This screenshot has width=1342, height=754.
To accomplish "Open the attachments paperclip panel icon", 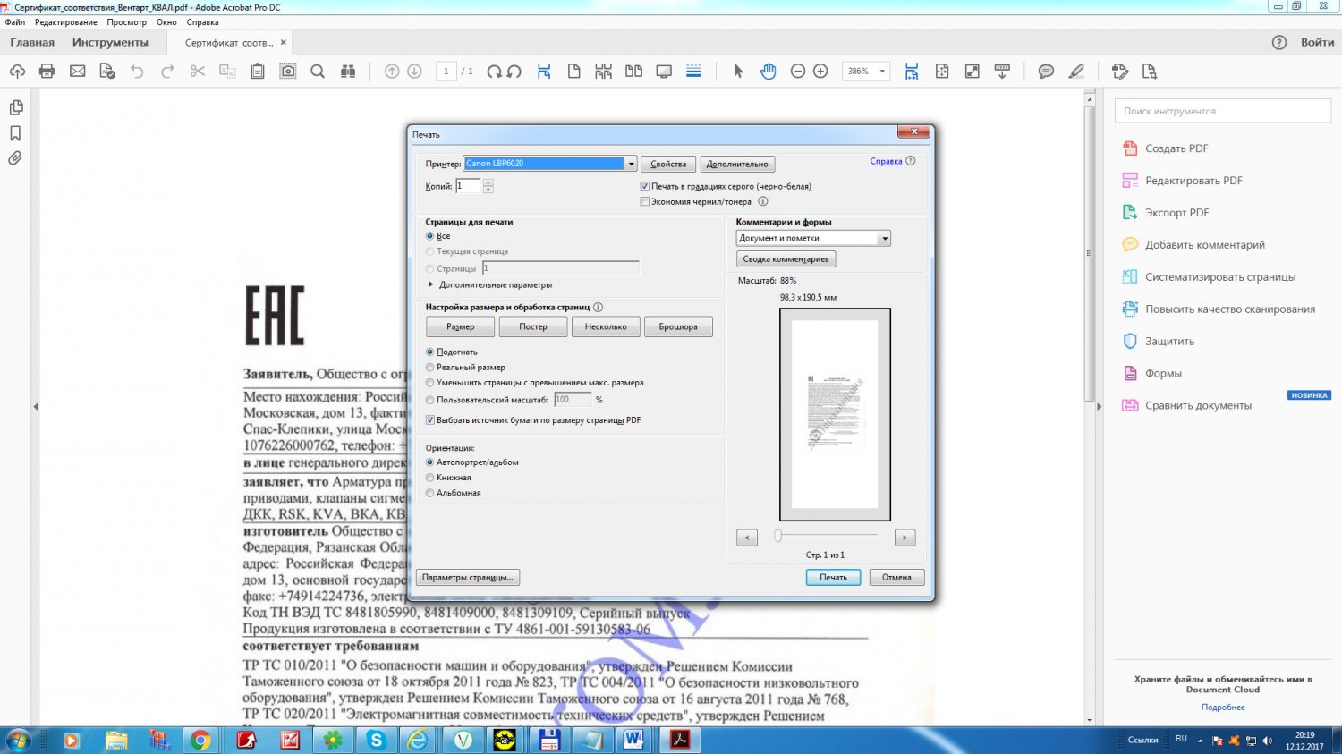I will (x=16, y=158).
